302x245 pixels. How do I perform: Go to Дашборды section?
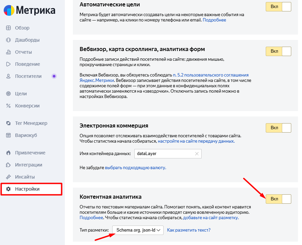coord(27,40)
